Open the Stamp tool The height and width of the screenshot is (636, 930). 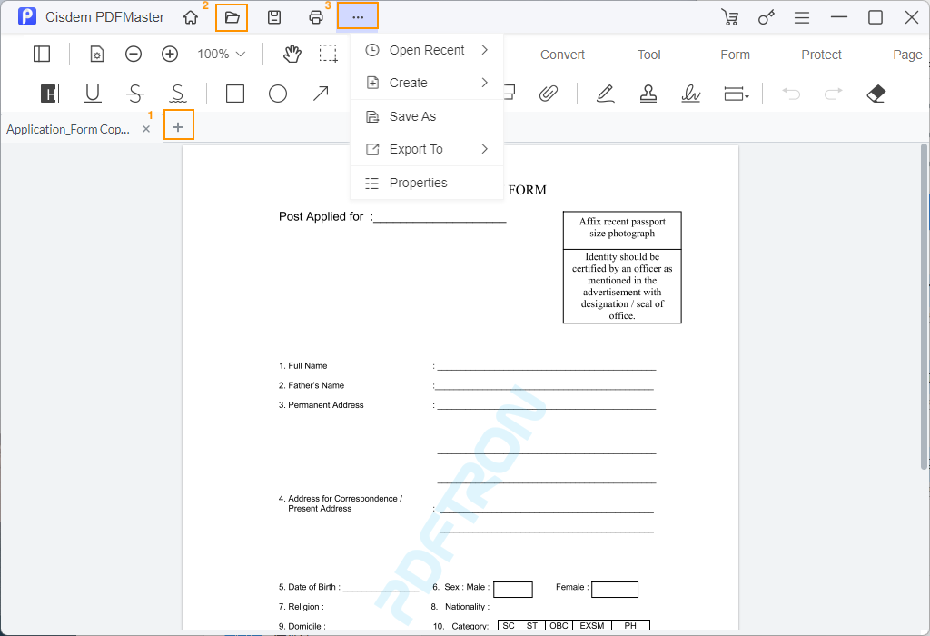pos(648,93)
